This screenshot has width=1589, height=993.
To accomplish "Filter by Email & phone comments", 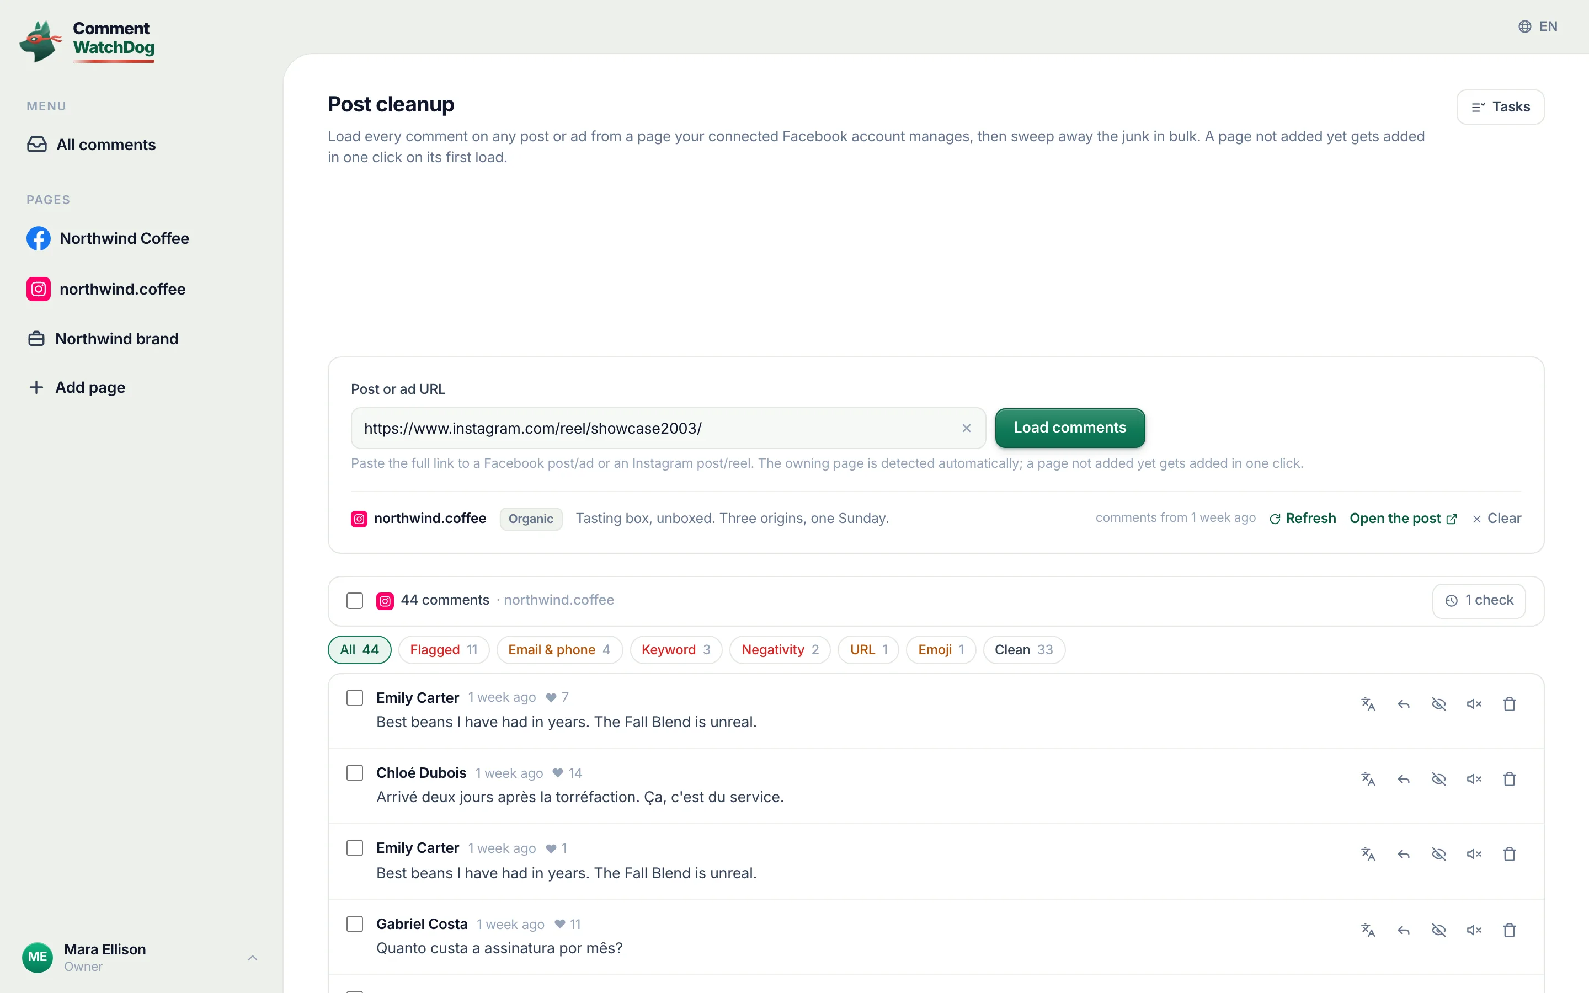I will coord(559,649).
